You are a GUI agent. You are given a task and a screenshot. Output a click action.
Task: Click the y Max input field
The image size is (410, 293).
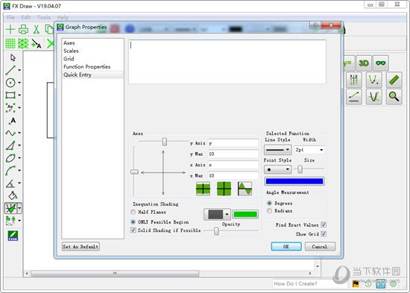coord(233,154)
